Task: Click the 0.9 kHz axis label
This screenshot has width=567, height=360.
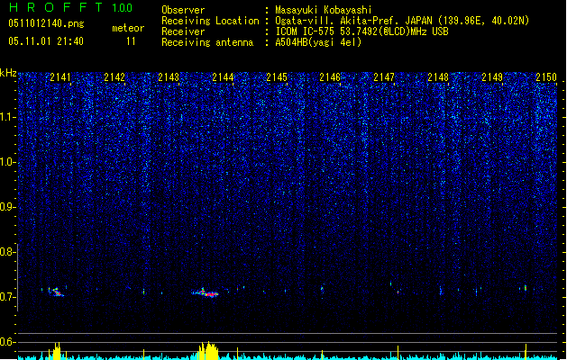Action: (8, 207)
